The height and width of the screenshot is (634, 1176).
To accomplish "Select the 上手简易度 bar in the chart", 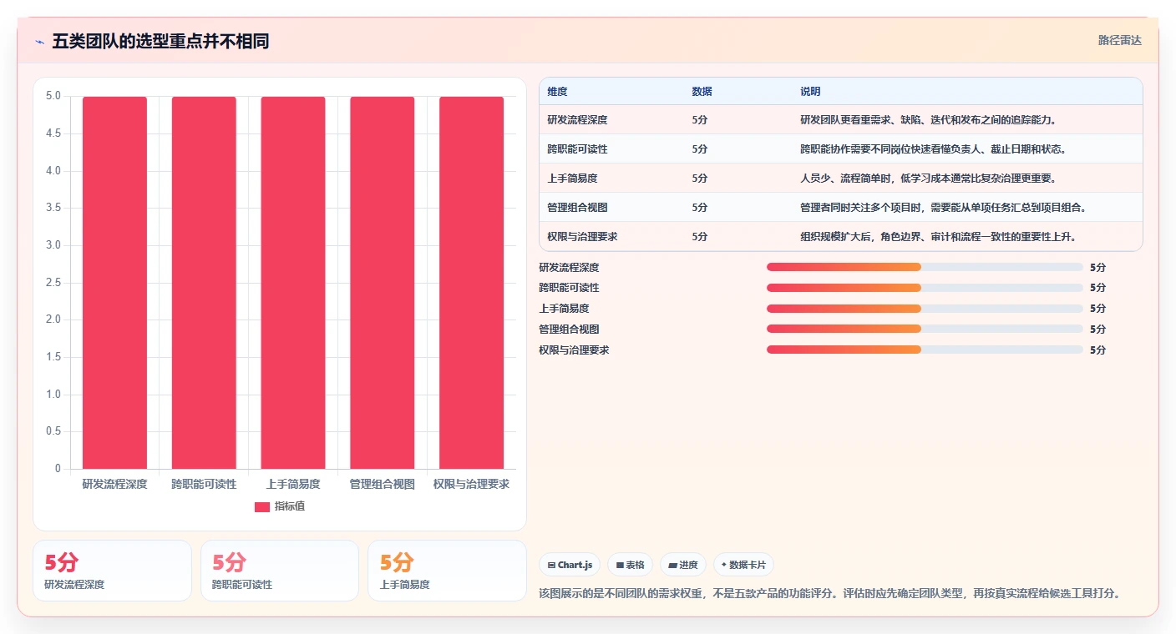I will pyautogui.click(x=293, y=283).
